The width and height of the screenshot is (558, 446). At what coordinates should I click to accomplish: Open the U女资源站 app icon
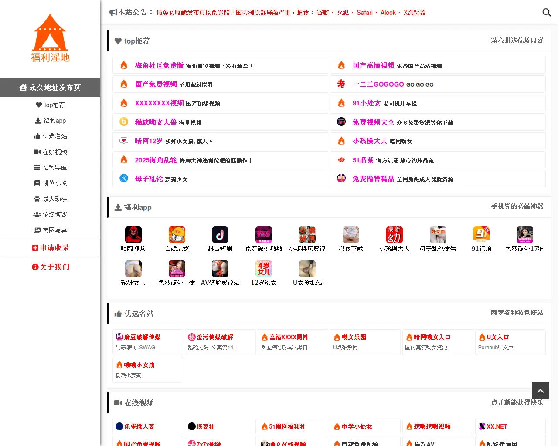point(307,269)
